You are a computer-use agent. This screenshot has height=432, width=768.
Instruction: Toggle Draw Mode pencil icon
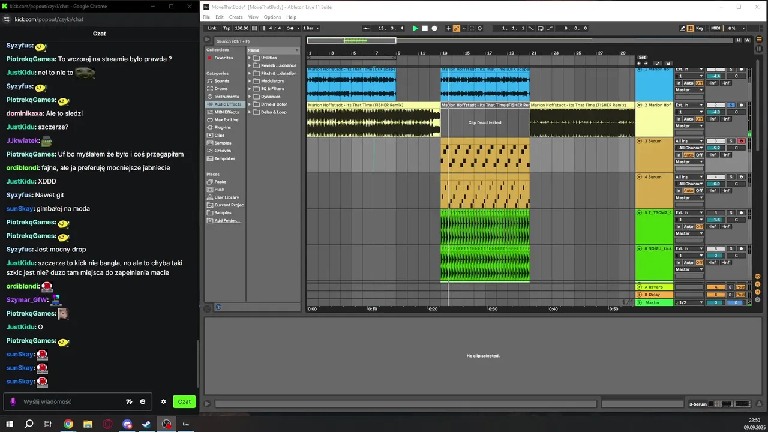coord(683,28)
